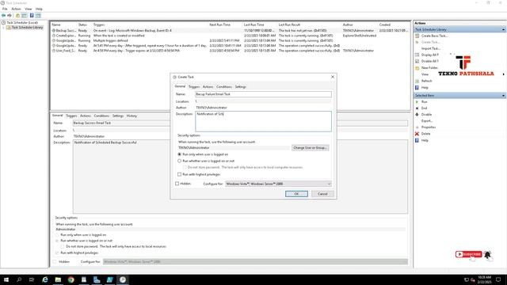This screenshot has height=285, width=507.
Task: Select 'Task Scheduler (Local)' in the tree
Action: (22, 23)
